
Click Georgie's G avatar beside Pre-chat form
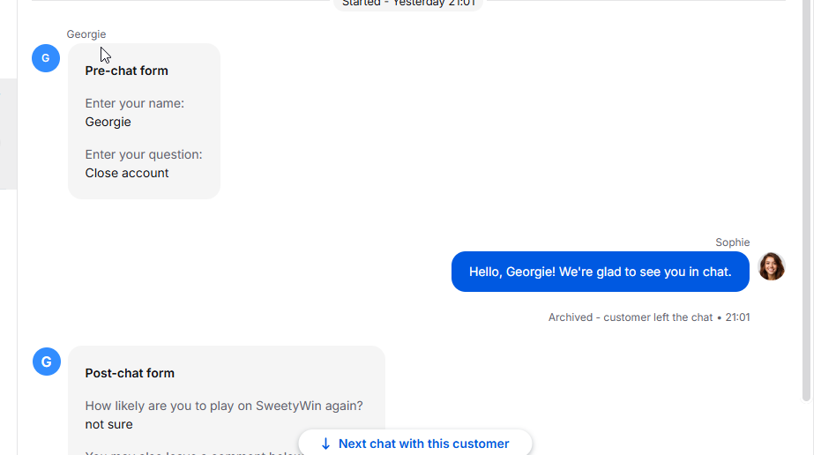pyautogui.click(x=46, y=58)
